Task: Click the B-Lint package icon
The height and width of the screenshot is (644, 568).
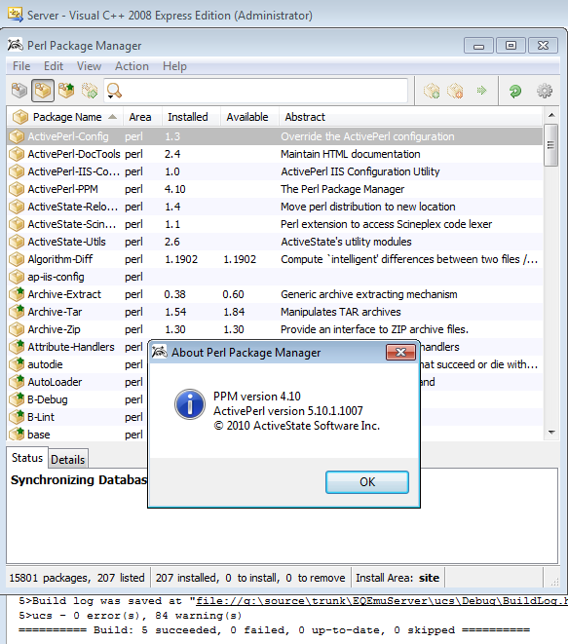Action: (x=17, y=417)
